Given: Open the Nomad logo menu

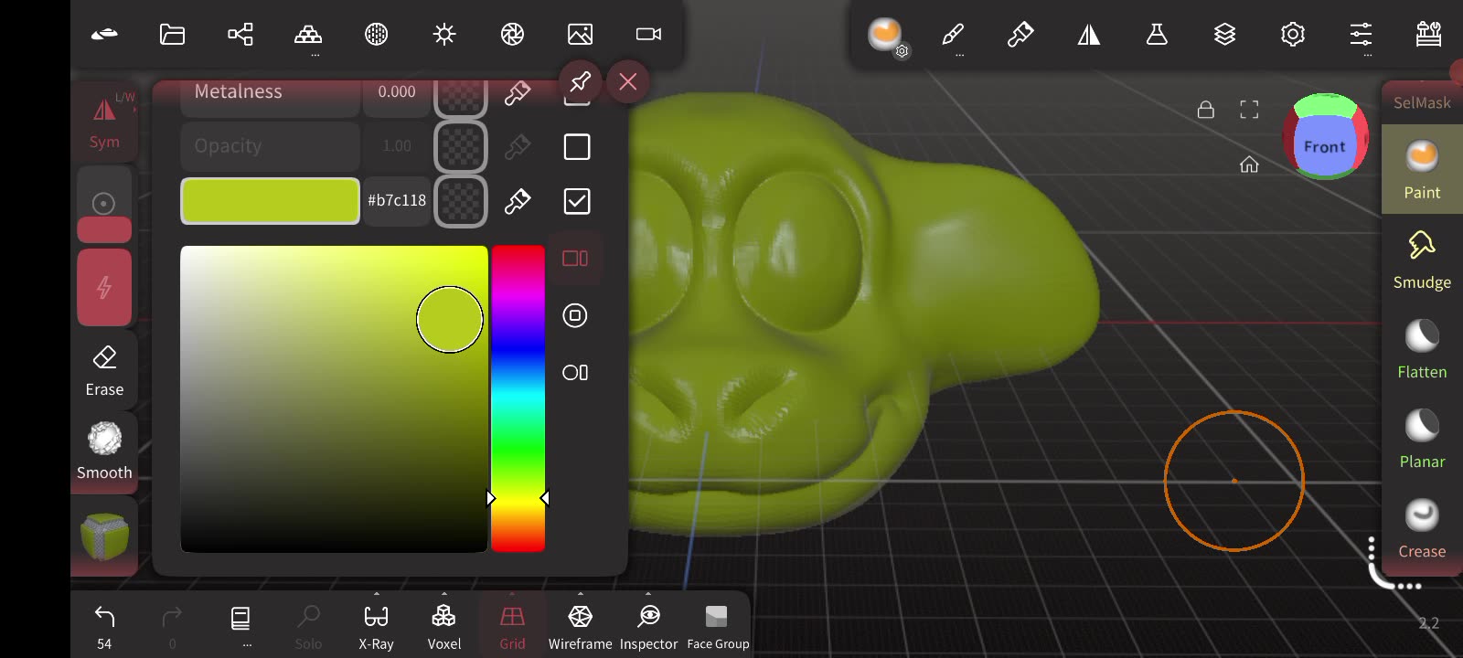Looking at the screenshot, I should click(x=104, y=35).
